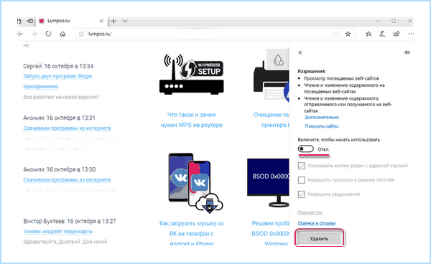Image resolution: width=431 pixels, height=264 pixels.
Task: Open the Дополнительно link
Action: point(322,118)
